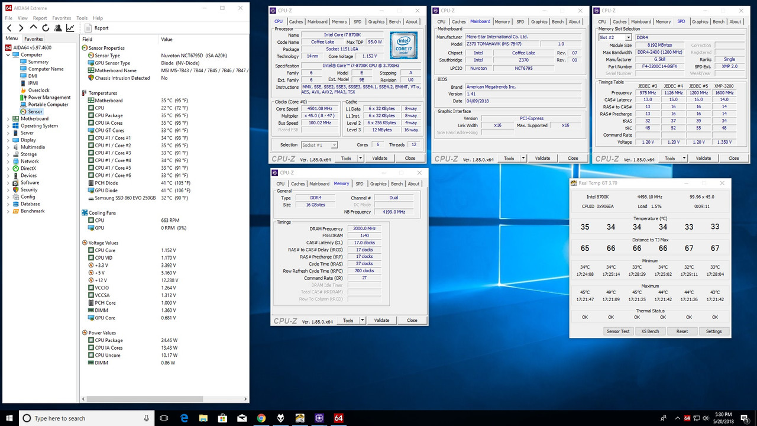Click Validate in CPU-Z CPU window

(x=380, y=158)
